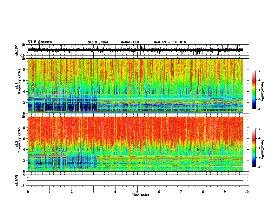Viewport: 278px width, 215px height.
Task: Click the log(PSD) label of ch.2 color bar
Action: [x=263, y=149]
